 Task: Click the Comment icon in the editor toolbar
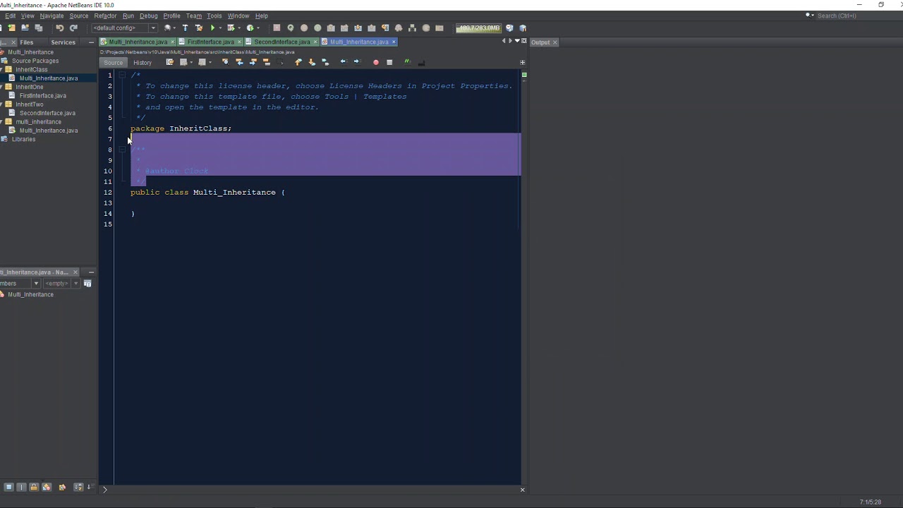[x=407, y=62]
